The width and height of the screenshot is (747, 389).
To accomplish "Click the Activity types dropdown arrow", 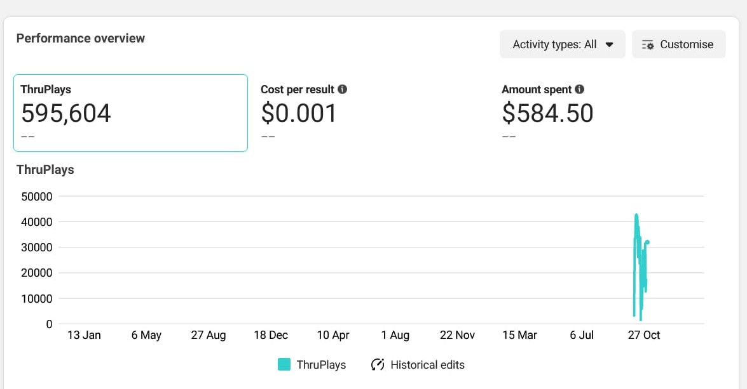I will 609,44.
